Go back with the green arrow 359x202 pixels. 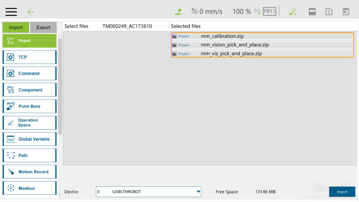coord(31,12)
